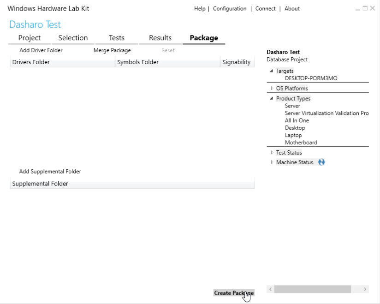Click the Signability column header

(x=237, y=62)
